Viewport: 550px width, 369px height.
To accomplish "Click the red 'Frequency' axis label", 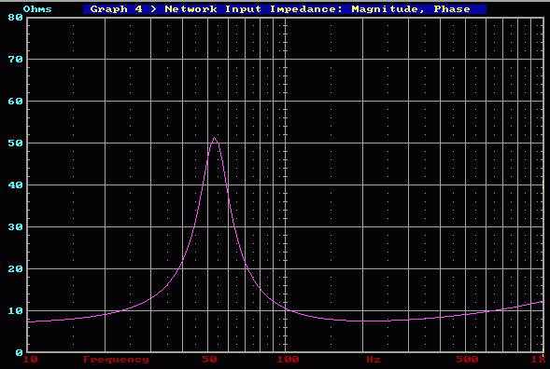I will [x=116, y=360].
